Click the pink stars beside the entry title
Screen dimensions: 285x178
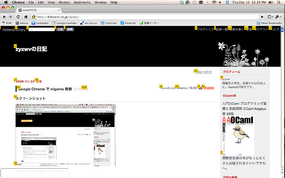coord(85,89)
